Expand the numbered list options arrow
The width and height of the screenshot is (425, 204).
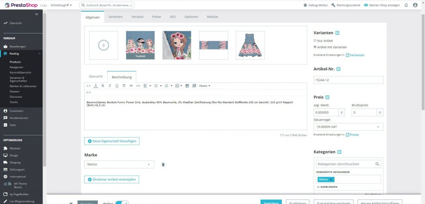pyautogui.click(x=171, y=86)
